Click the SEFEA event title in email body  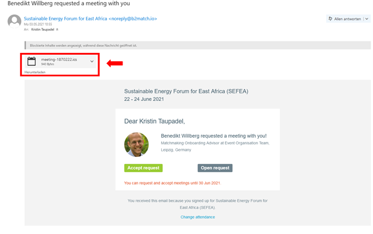coord(186,91)
